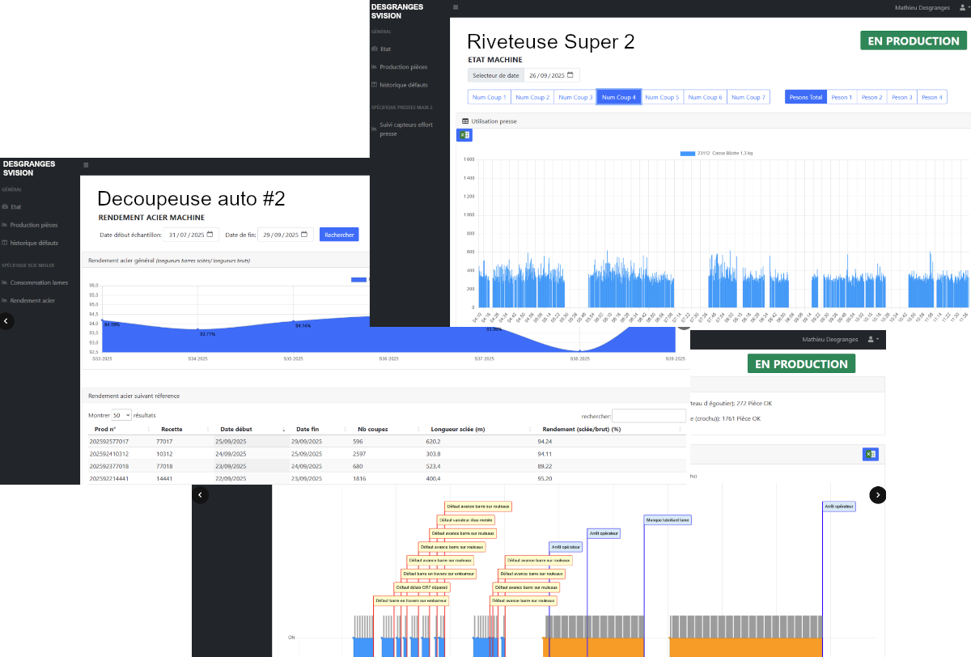Open the Montrer results count dropdown
Image resolution: width=971 pixels, height=657 pixels.
[122, 415]
